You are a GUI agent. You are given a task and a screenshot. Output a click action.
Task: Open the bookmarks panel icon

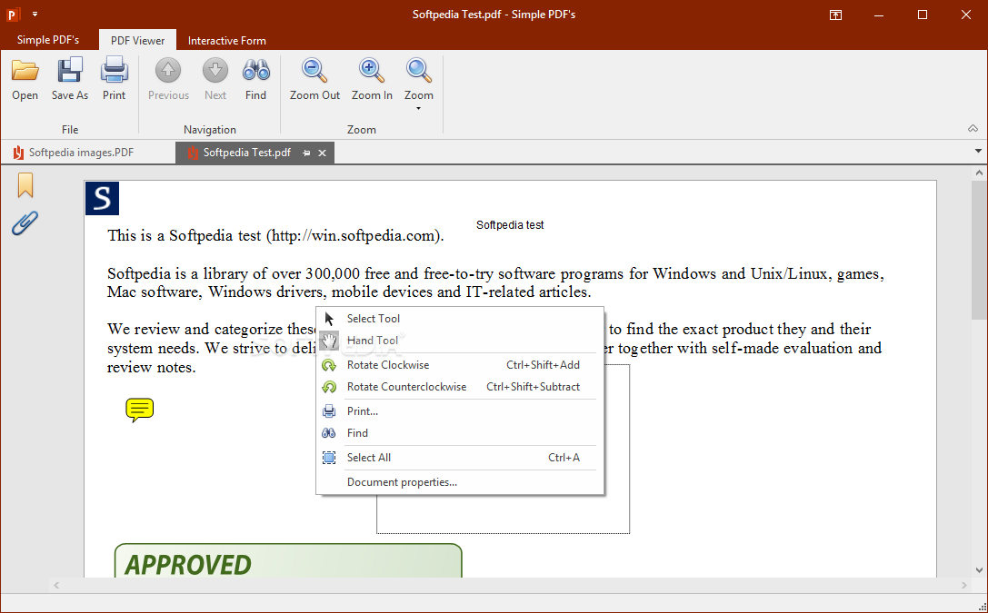pyautogui.click(x=25, y=185)
